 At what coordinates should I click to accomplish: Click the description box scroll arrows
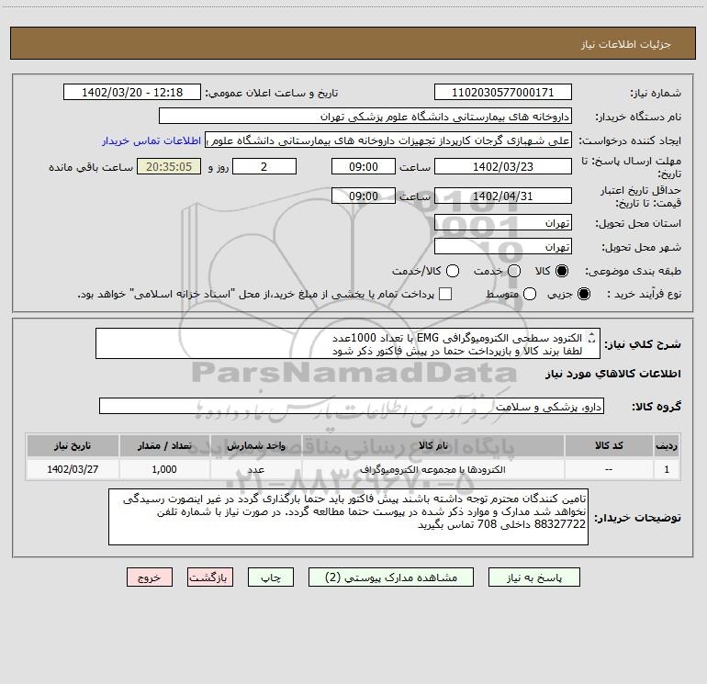592,338
